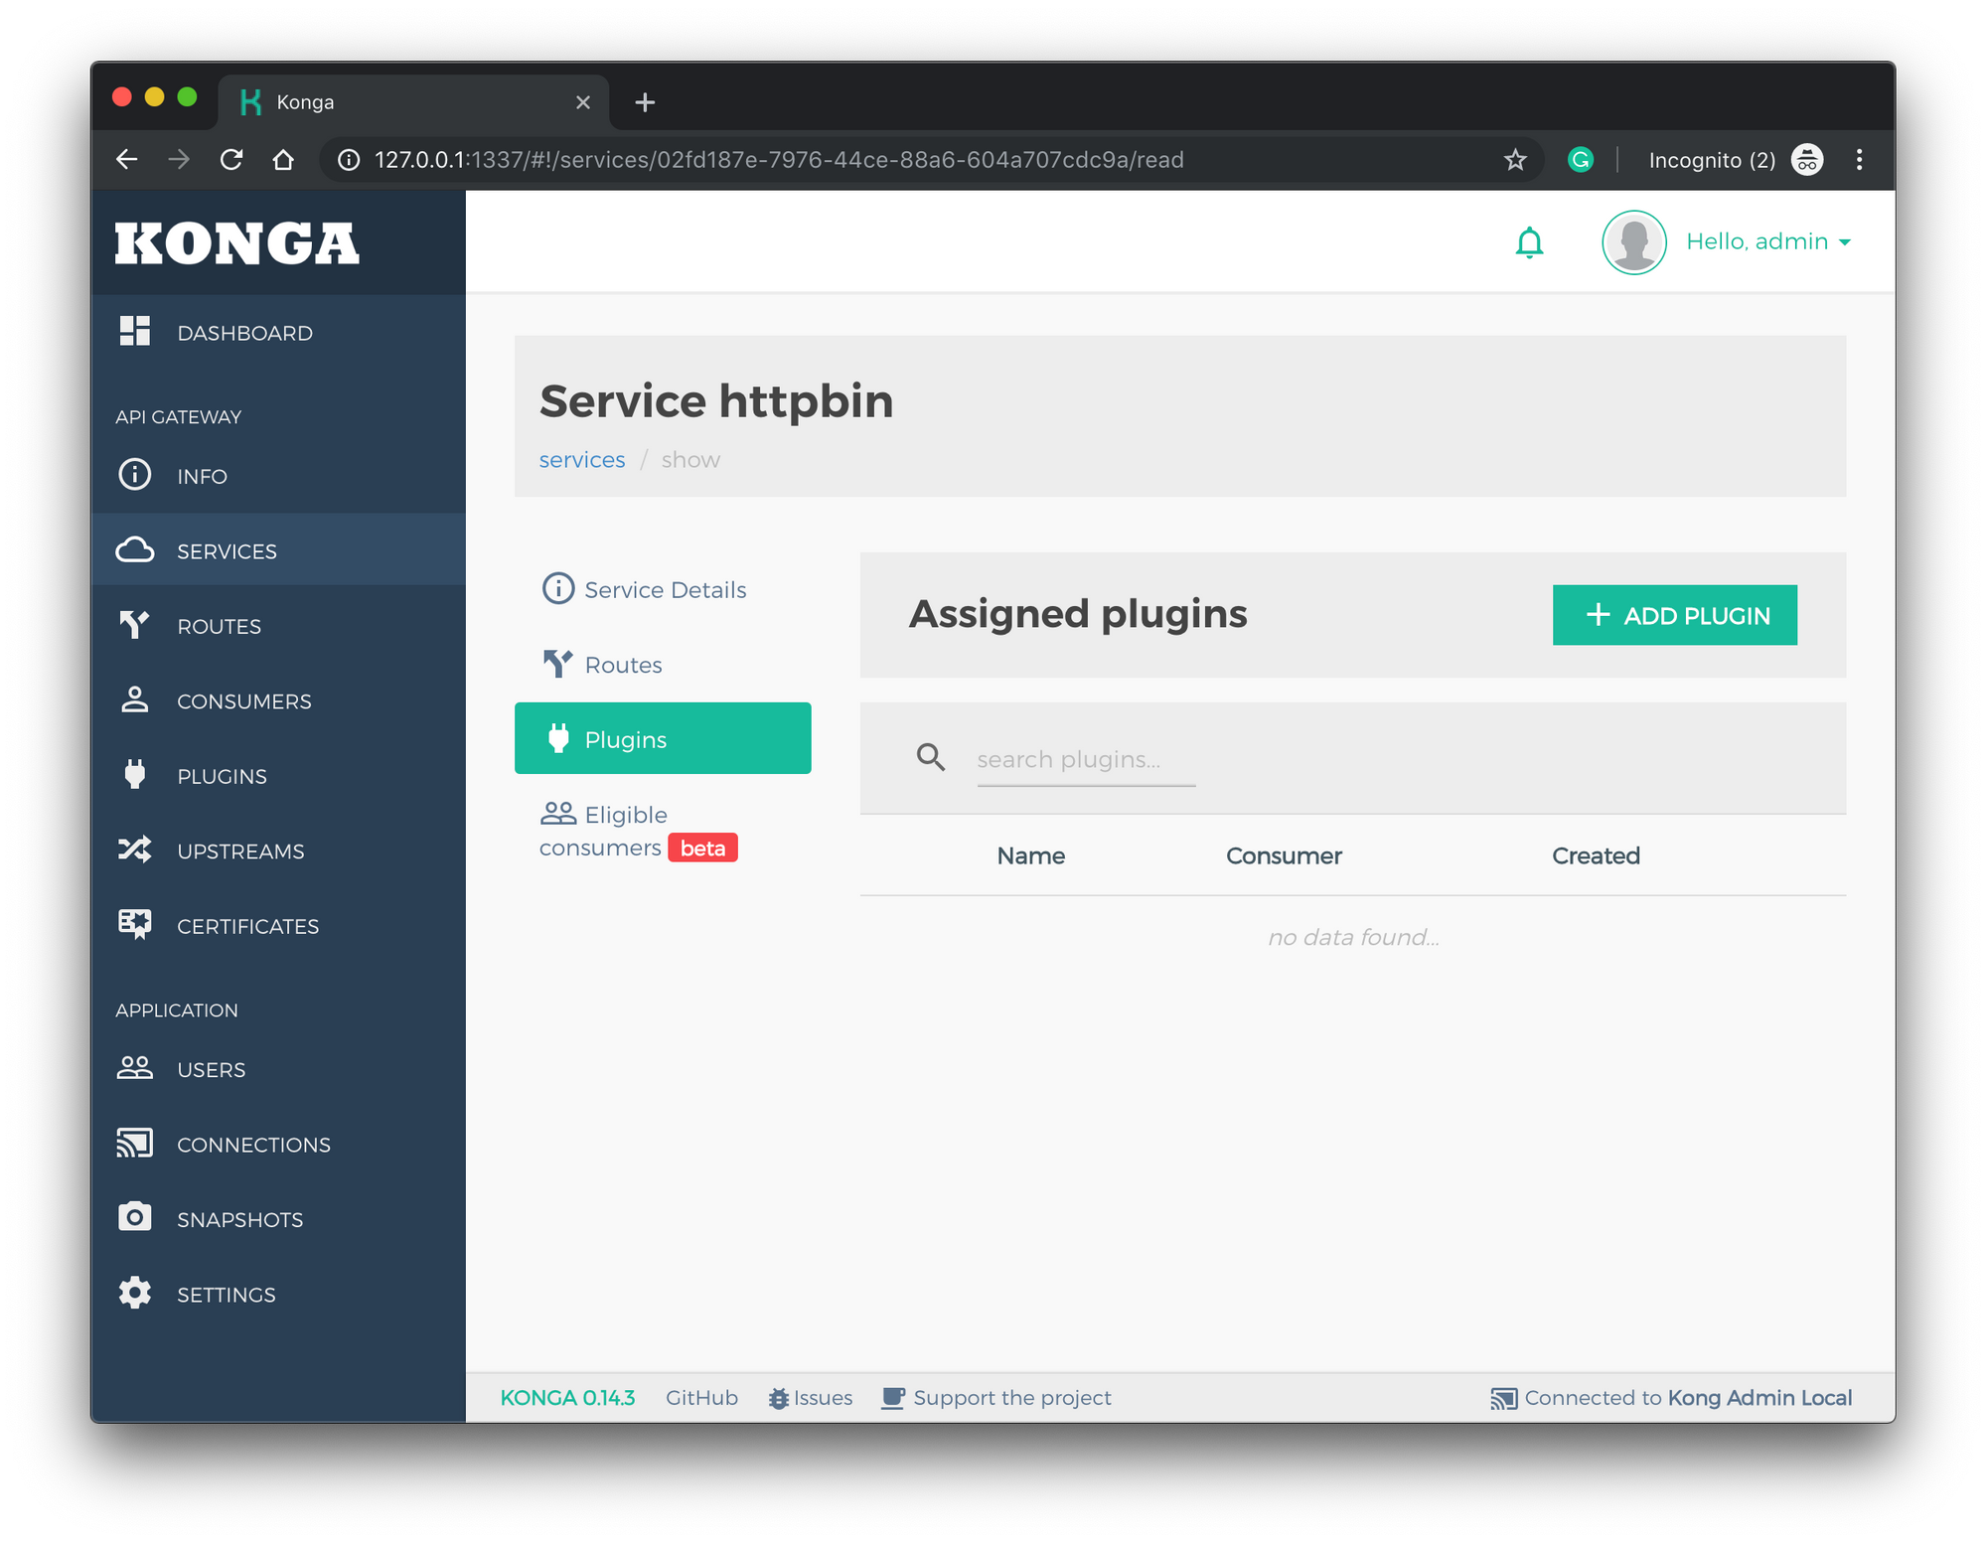Open the Certificates page
The height and width of the screenshot is (1544, 1987).
[246, 925]
